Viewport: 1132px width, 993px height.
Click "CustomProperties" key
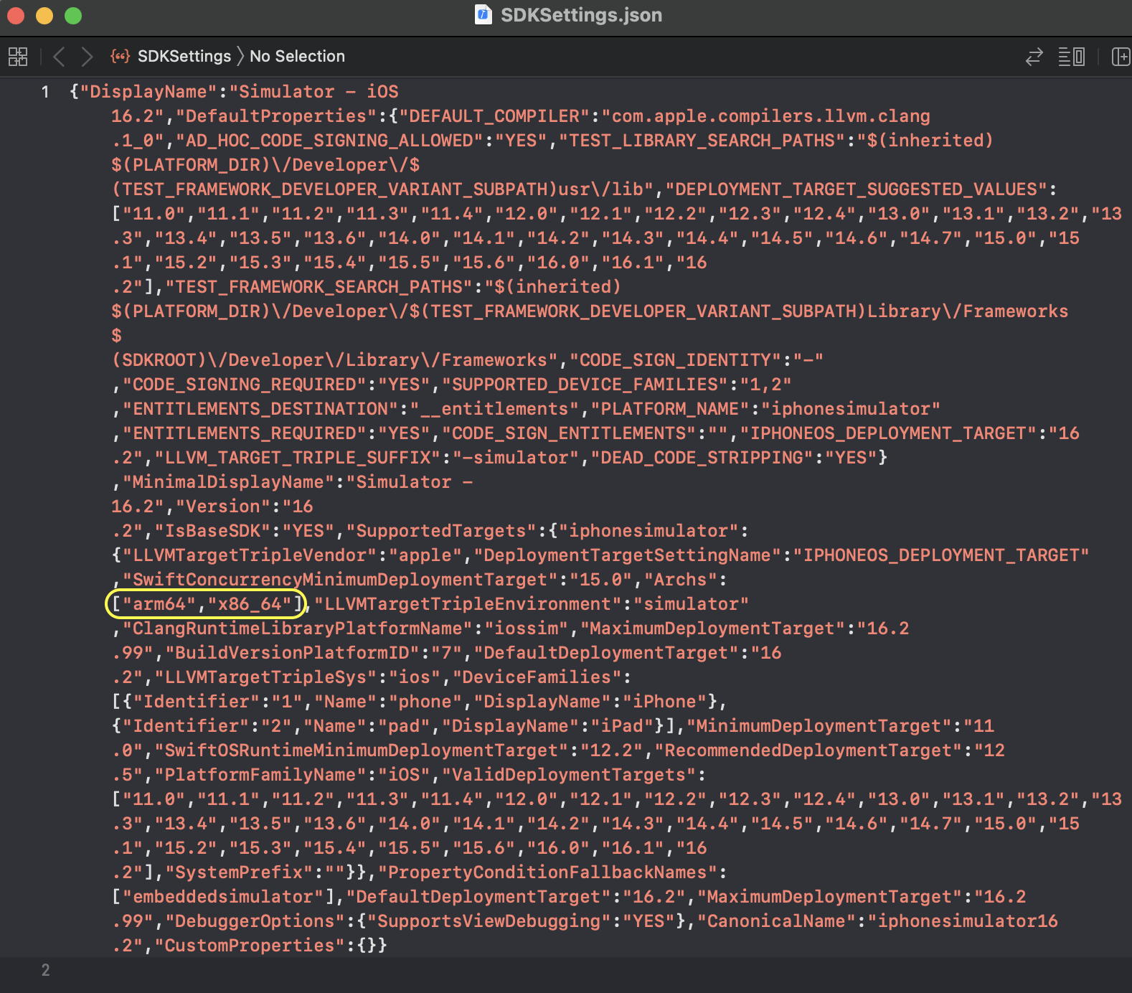[x=250, y=946]
